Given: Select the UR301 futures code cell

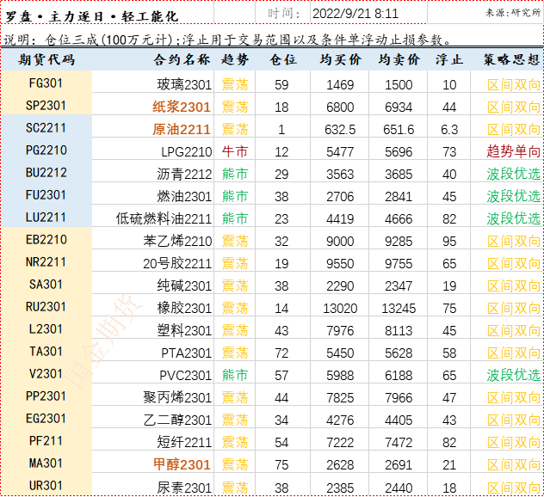Looking at the screenshot, I should 46,486.
